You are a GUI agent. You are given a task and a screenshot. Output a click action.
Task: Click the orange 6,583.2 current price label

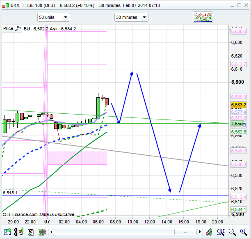pos(238,105)
